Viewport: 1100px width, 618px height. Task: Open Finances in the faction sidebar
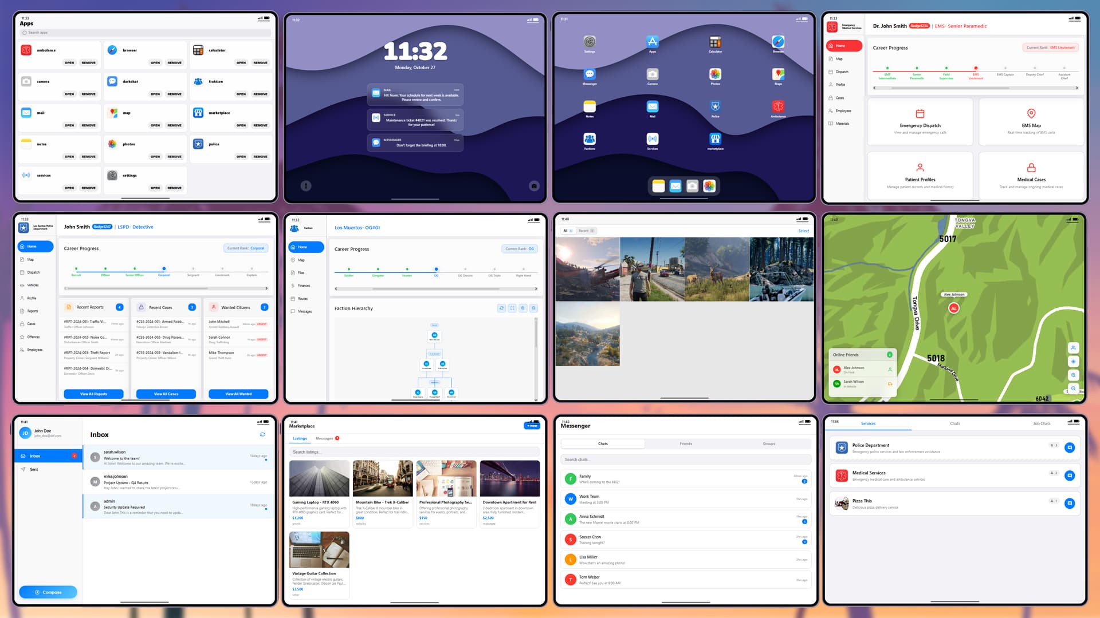[304, 286]
